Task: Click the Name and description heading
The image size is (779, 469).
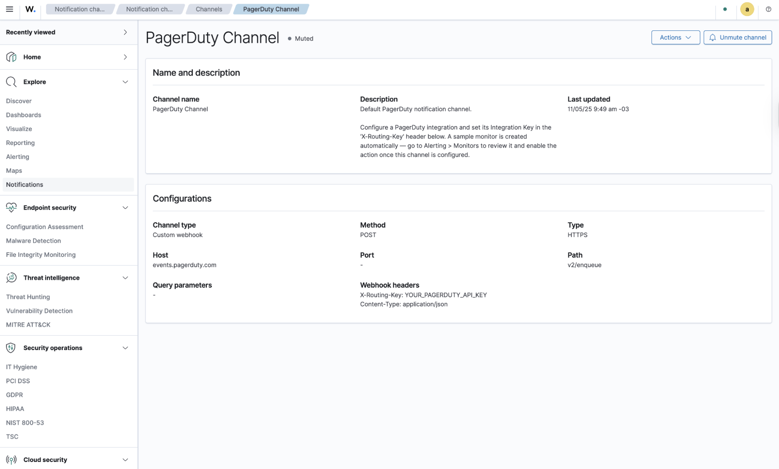Action: [196, 73]
